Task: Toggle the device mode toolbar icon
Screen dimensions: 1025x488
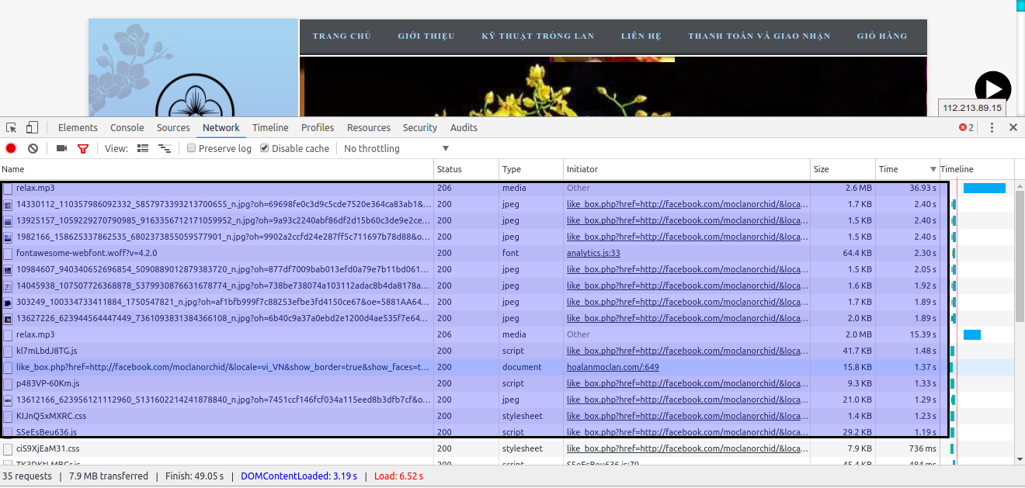Action: click(x=33, y=128)
